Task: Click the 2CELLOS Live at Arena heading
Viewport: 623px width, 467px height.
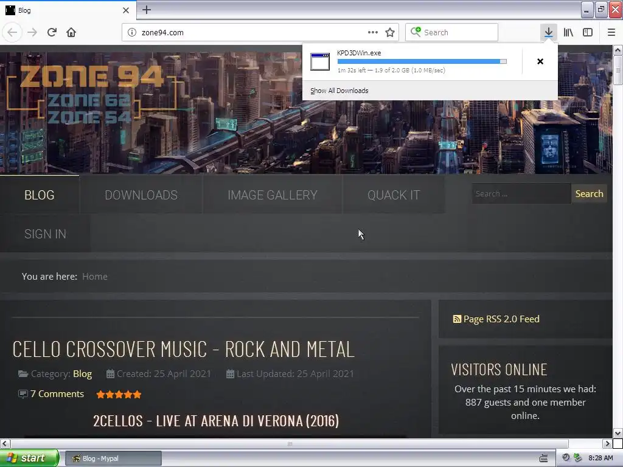Action: click(x=216, y=421)
